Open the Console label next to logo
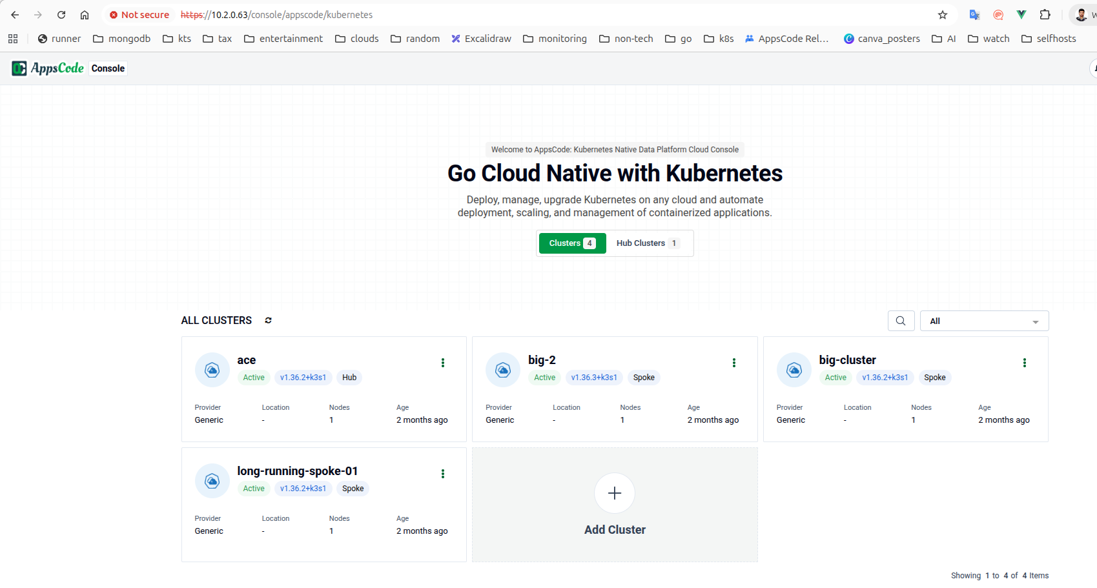Image resolution: width=1097 pixels, height=588 pixels. tap(108, 68)
